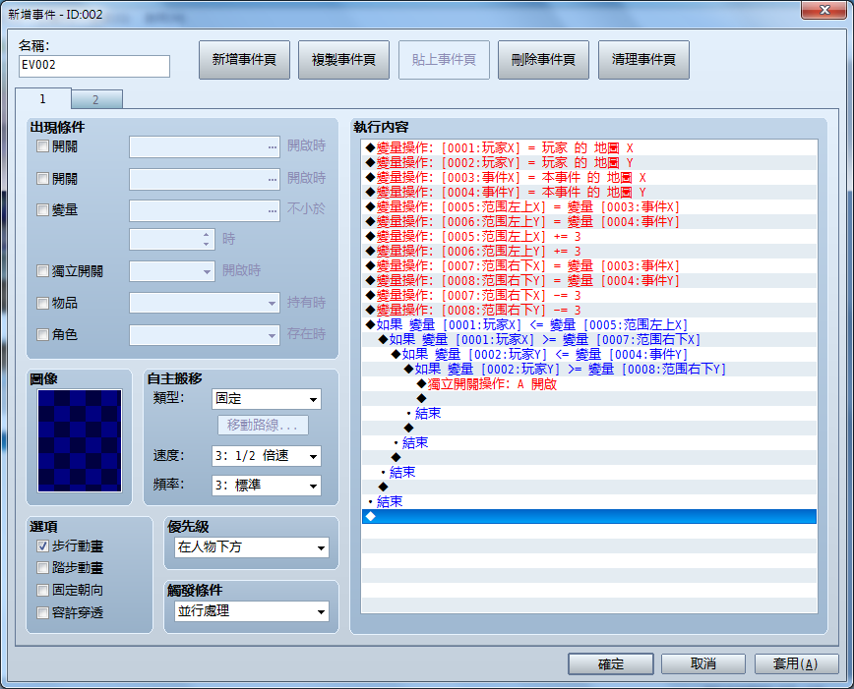Open the 頻率 dropdown showing 標準

pos(267,486)
